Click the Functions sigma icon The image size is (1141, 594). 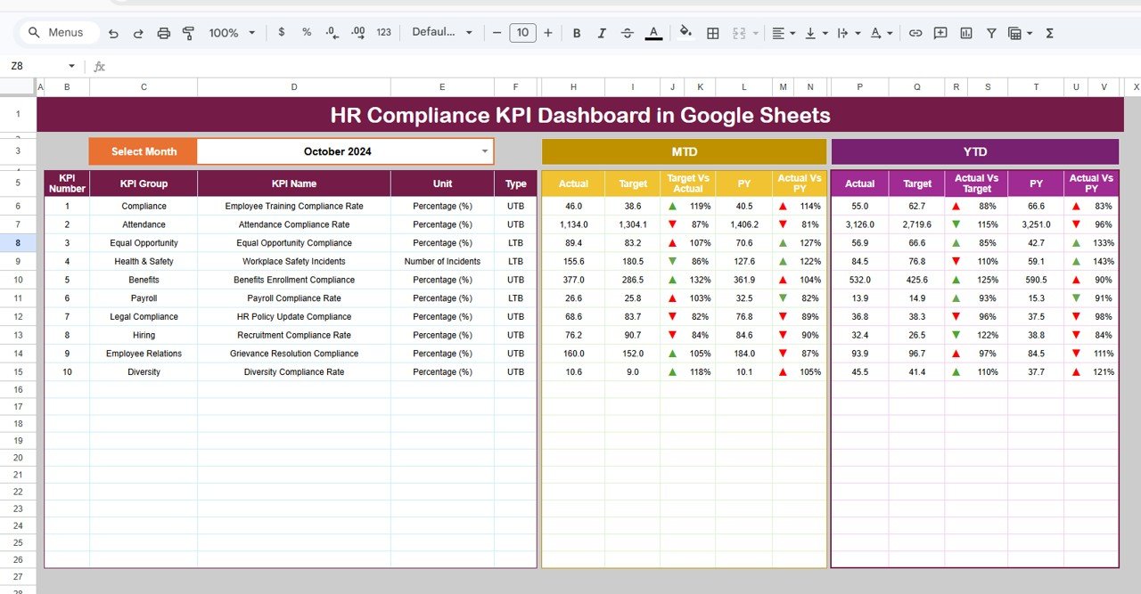(1049, 32)
